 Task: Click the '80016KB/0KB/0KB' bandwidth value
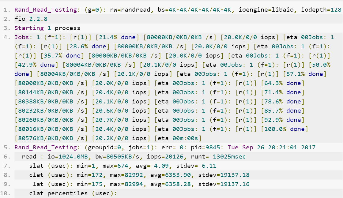click(46, 129)
